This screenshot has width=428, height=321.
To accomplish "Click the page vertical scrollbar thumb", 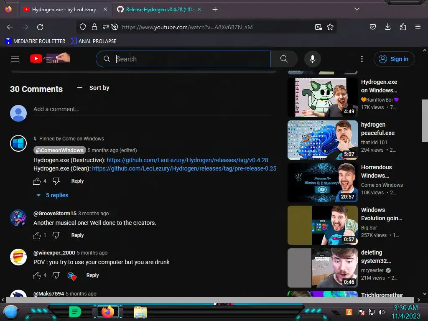I will click(425, 121).
